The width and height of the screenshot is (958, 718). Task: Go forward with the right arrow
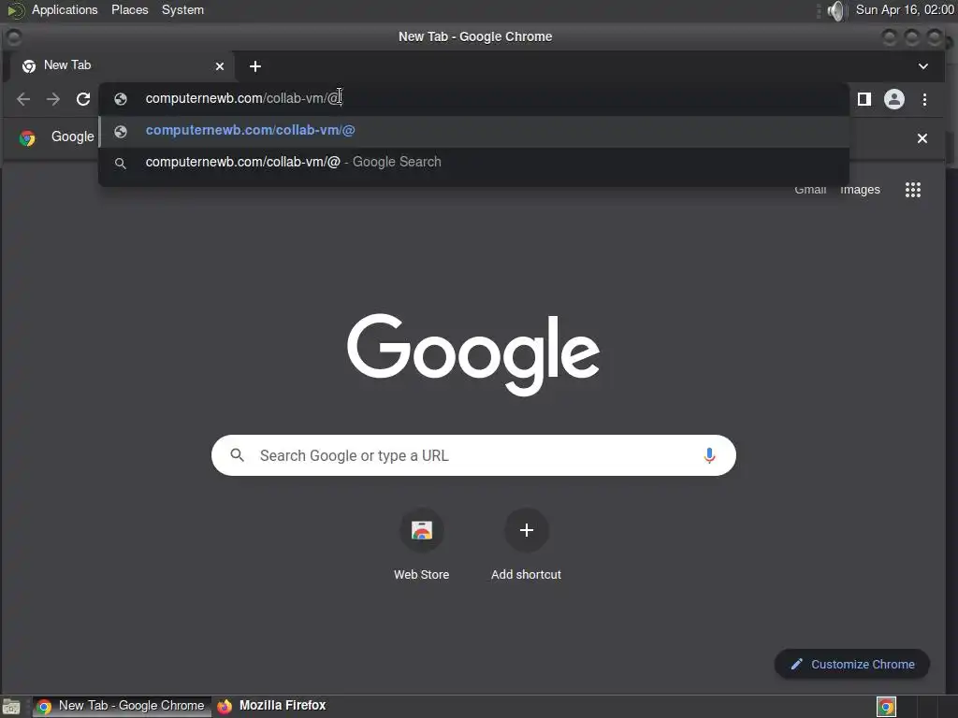[x=53, y=99]
